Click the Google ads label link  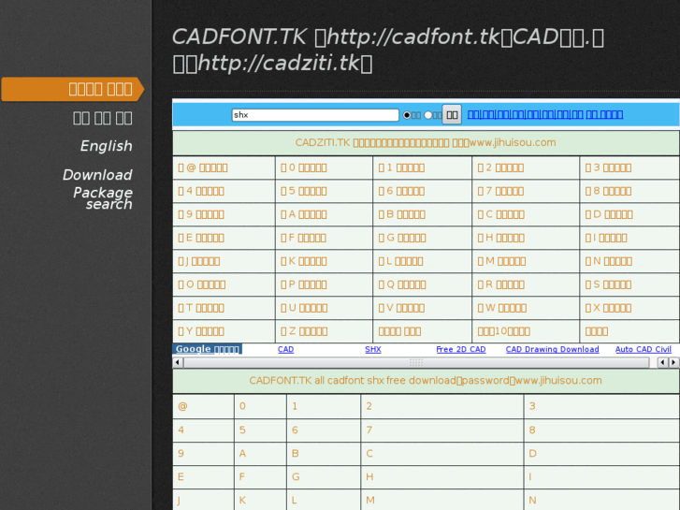tap(208, 349)
